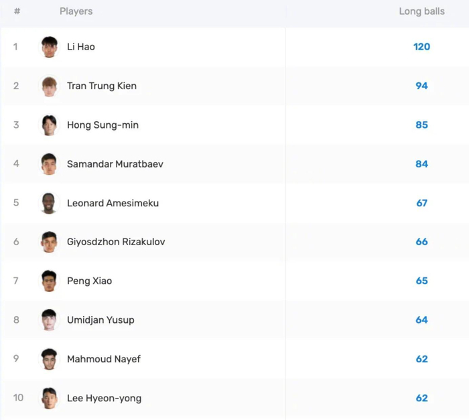This screenshot has width=469, height=420.
Task: Sort by the Long balls column header
Action: (x=421, y=11)
